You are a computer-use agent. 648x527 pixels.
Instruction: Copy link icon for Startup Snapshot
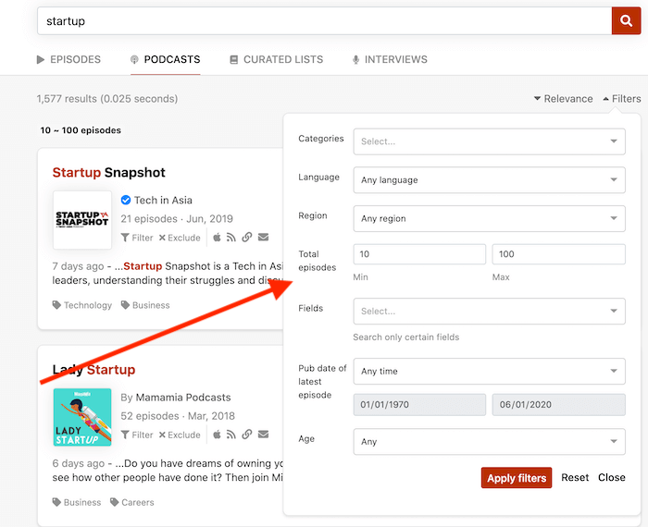pos(247,238)
